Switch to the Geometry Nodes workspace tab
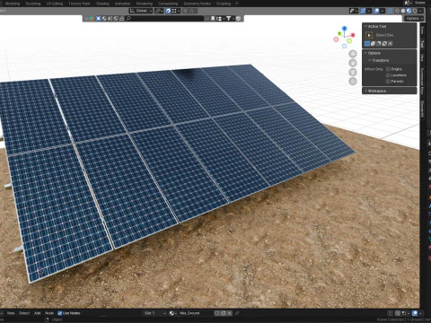The image size is (431, 323). [x=198, y=4]
